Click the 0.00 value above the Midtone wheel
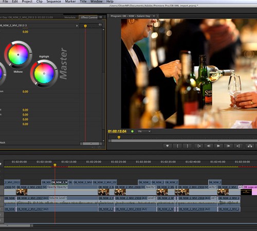The height and width of the screenshot is (231, 257). click(25, 32)
